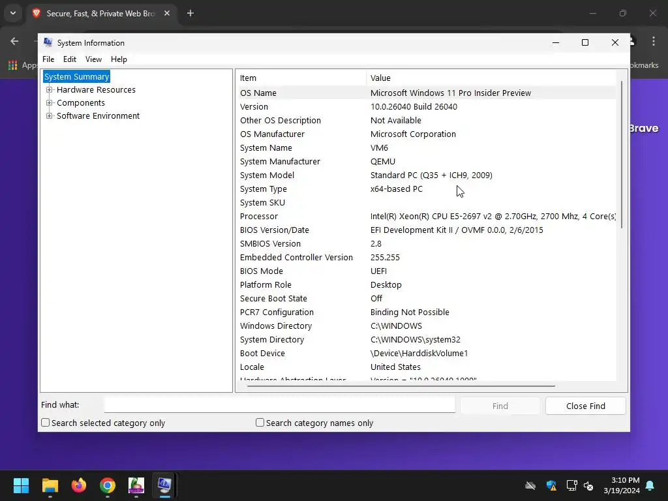The height and width of the screenshot is (501, 668).
Task: Select the System Name row
Action: pyautogui.click(x=427, y=148)
